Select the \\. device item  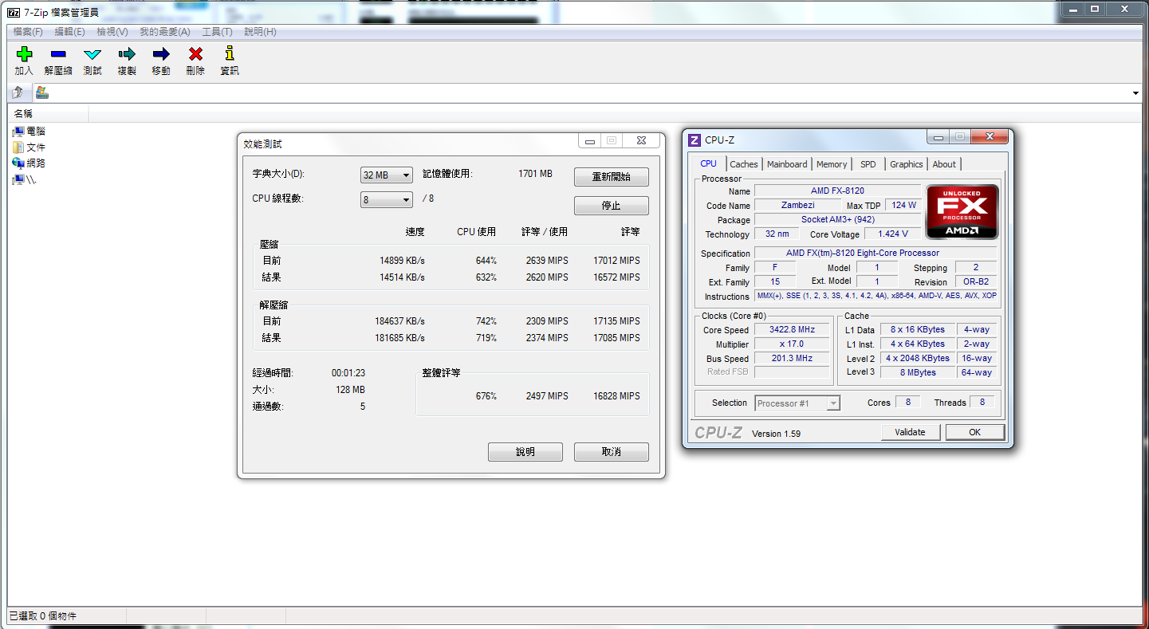click(x=25, y=179)
